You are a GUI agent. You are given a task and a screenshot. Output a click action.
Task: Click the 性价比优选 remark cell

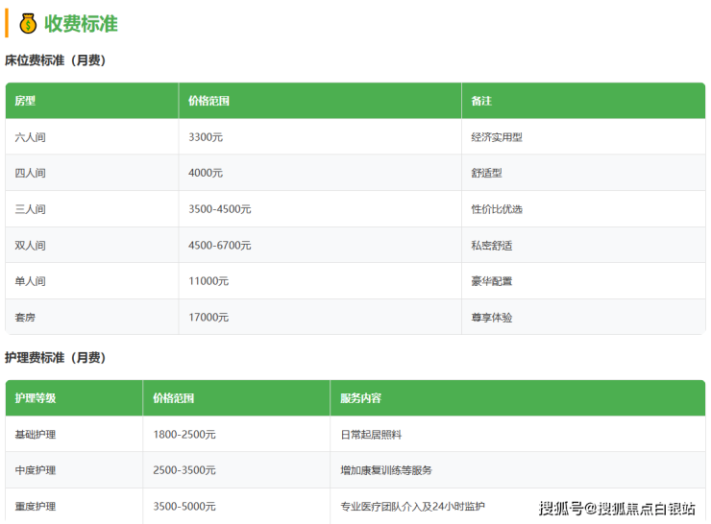[x=497, y=209]
